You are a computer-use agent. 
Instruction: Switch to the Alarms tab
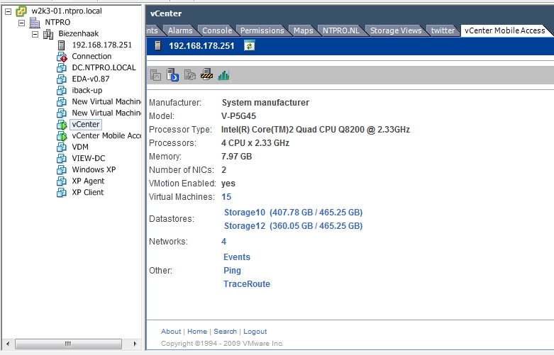point(180,30)
